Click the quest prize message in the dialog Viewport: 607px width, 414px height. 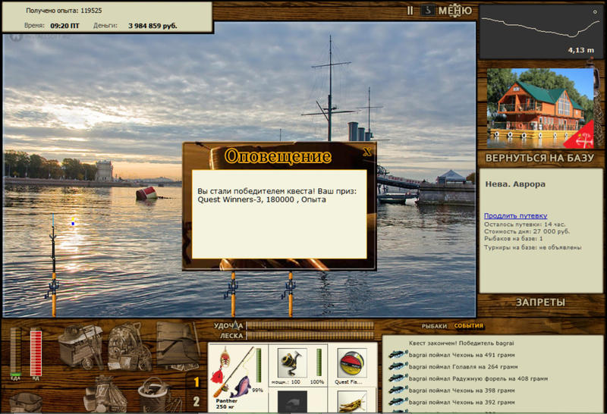pos(277,196)
